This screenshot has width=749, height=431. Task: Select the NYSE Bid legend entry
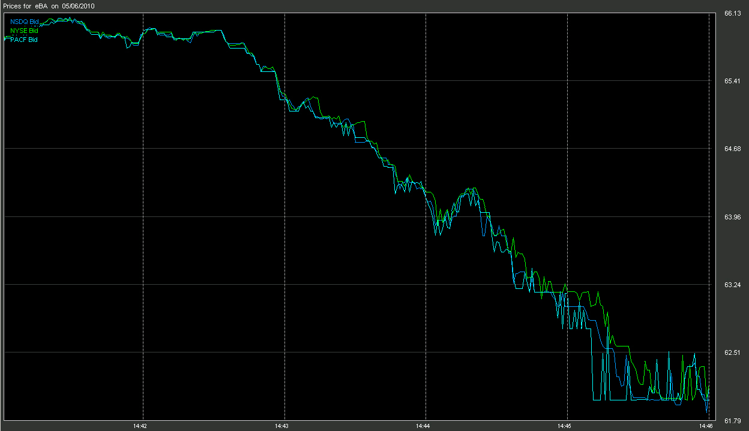coord(24,31)
